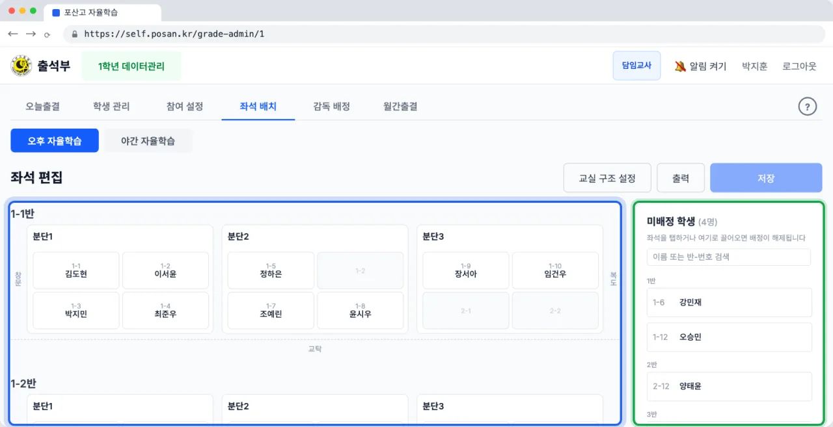The height and width of the screenshot is (427, 833).
Task: Click the lock icon in address bar
Action: click(x=75, y=34)
